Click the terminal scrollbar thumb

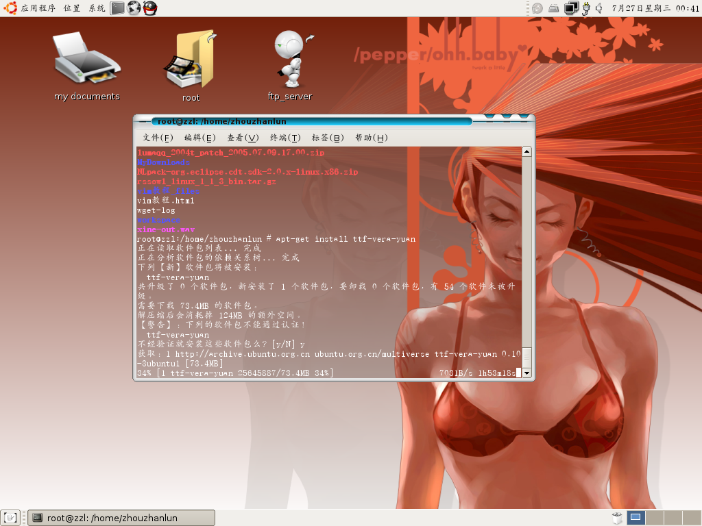tap(527, 358)
